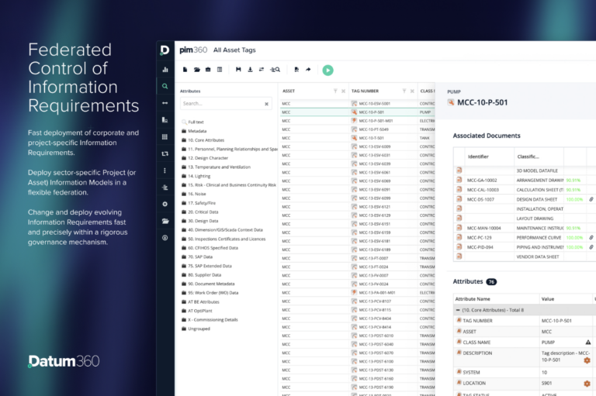The height and width of the screenshot is (396, 596).
Task: Open document MCC-MAN-10004
Action: pos(484,228)
